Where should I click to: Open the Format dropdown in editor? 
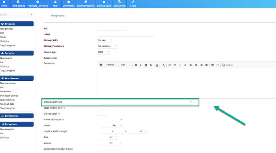coord(112,65)
